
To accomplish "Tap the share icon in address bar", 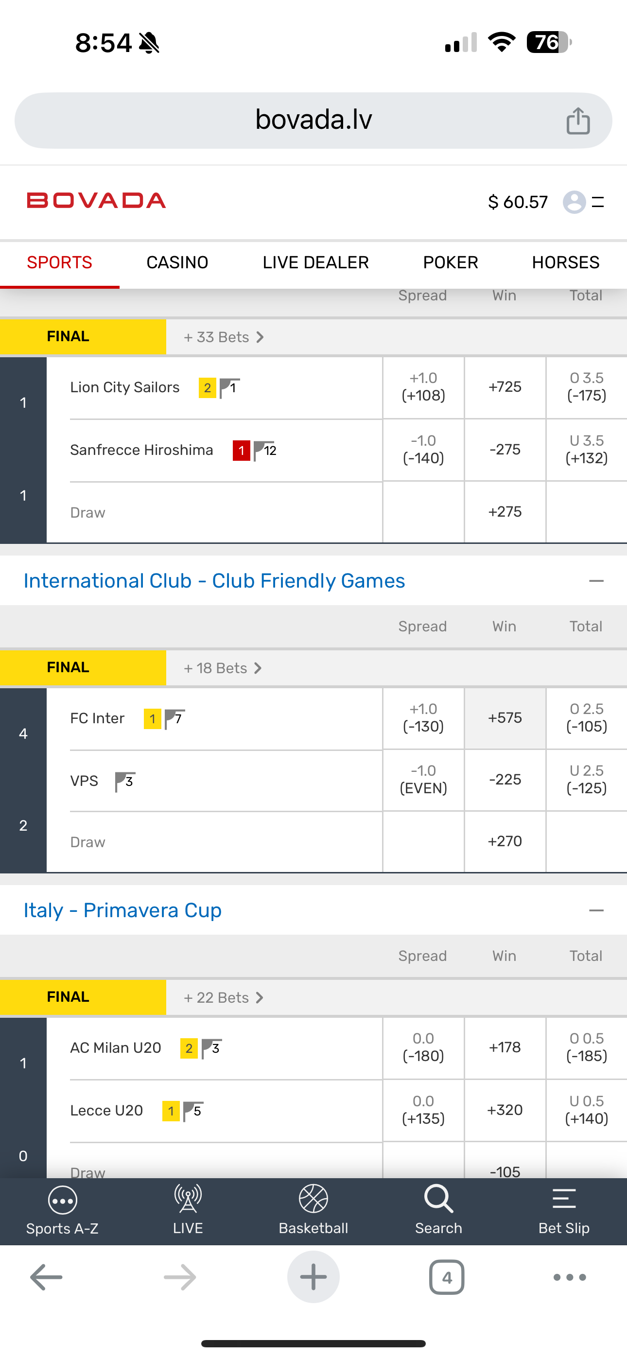I will 578,121.
